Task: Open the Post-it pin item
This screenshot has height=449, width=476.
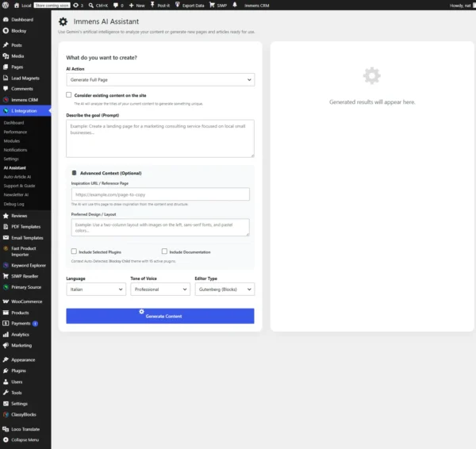Action: 160,6
